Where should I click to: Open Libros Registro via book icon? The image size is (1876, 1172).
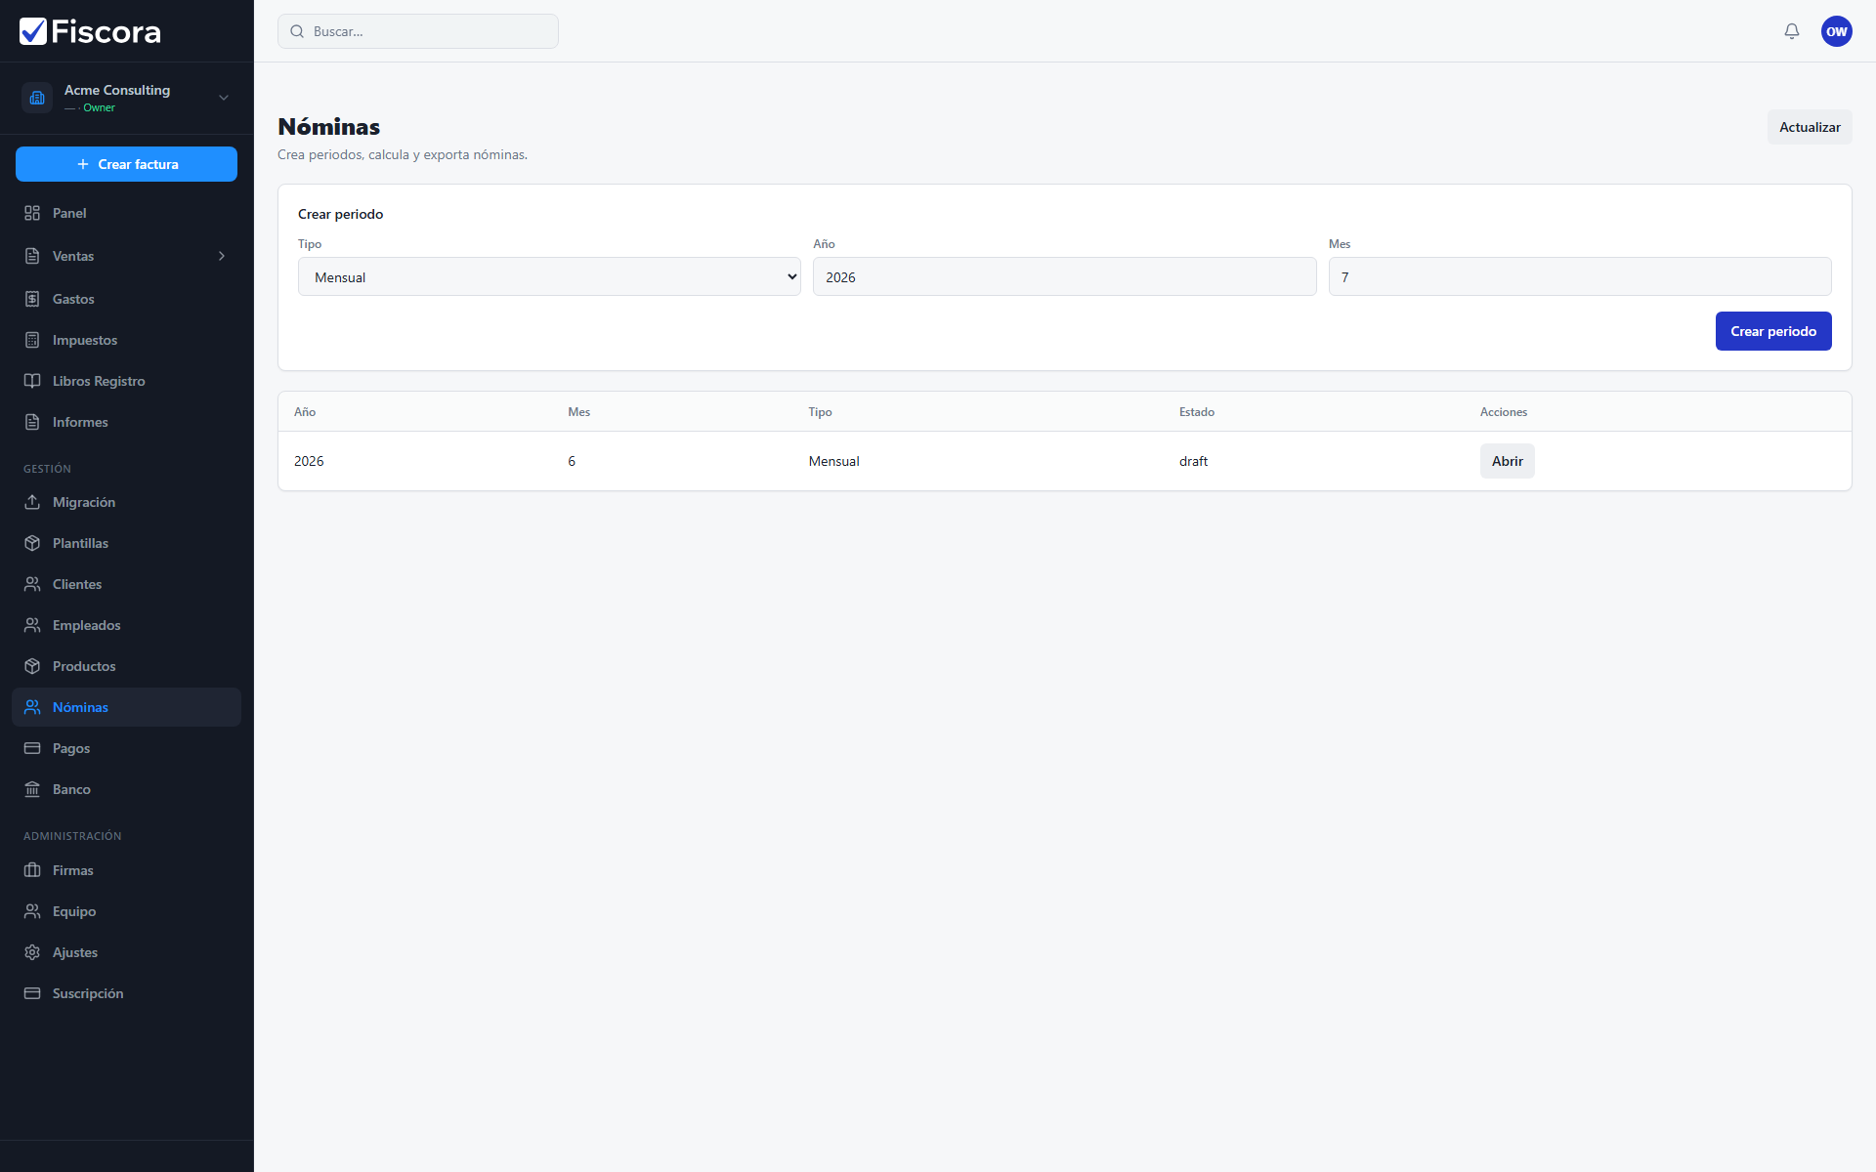32,381
